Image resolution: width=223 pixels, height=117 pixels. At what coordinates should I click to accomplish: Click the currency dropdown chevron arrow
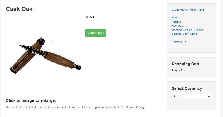pos(209,96)
